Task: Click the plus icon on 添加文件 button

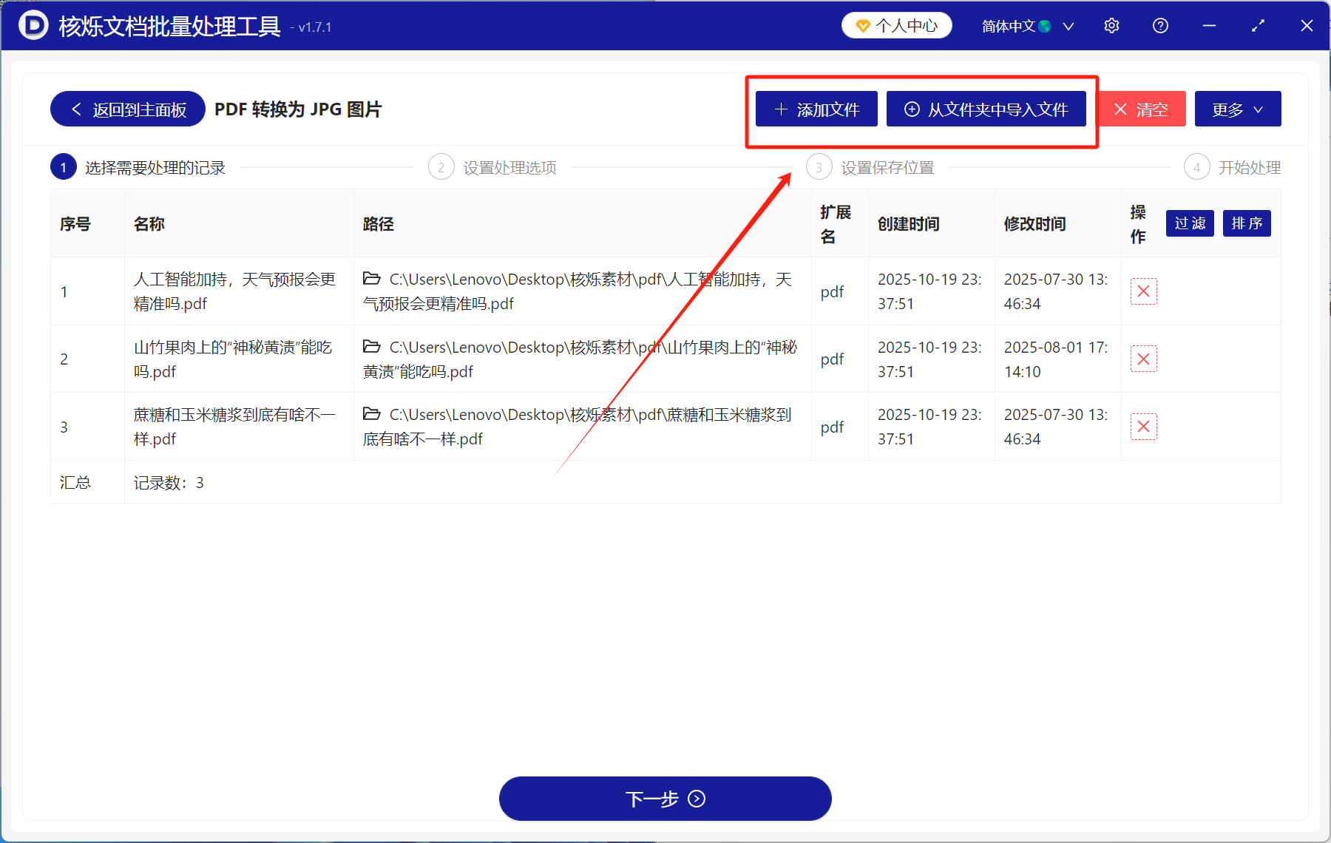Action: pos(780,109)
